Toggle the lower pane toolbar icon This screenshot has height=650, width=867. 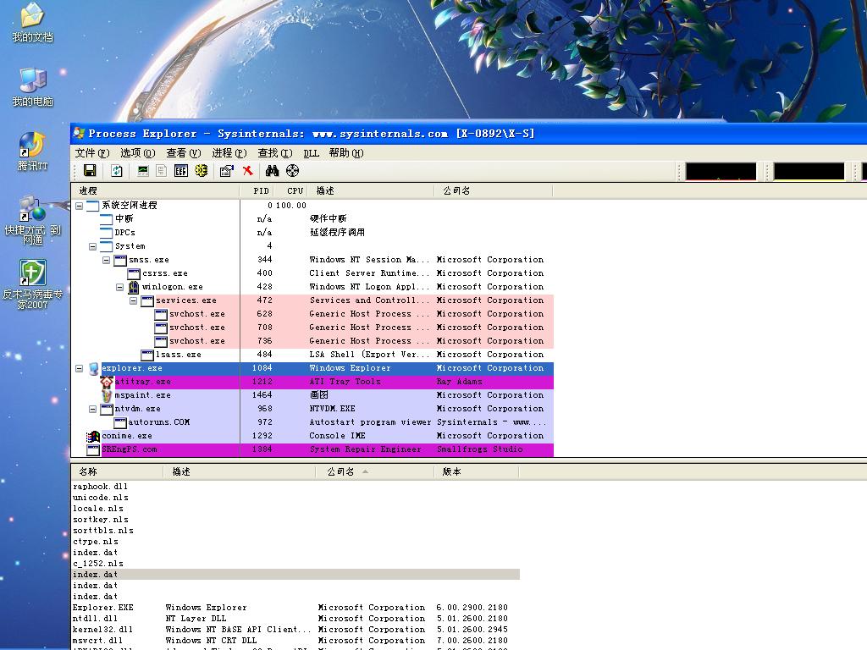180,171
